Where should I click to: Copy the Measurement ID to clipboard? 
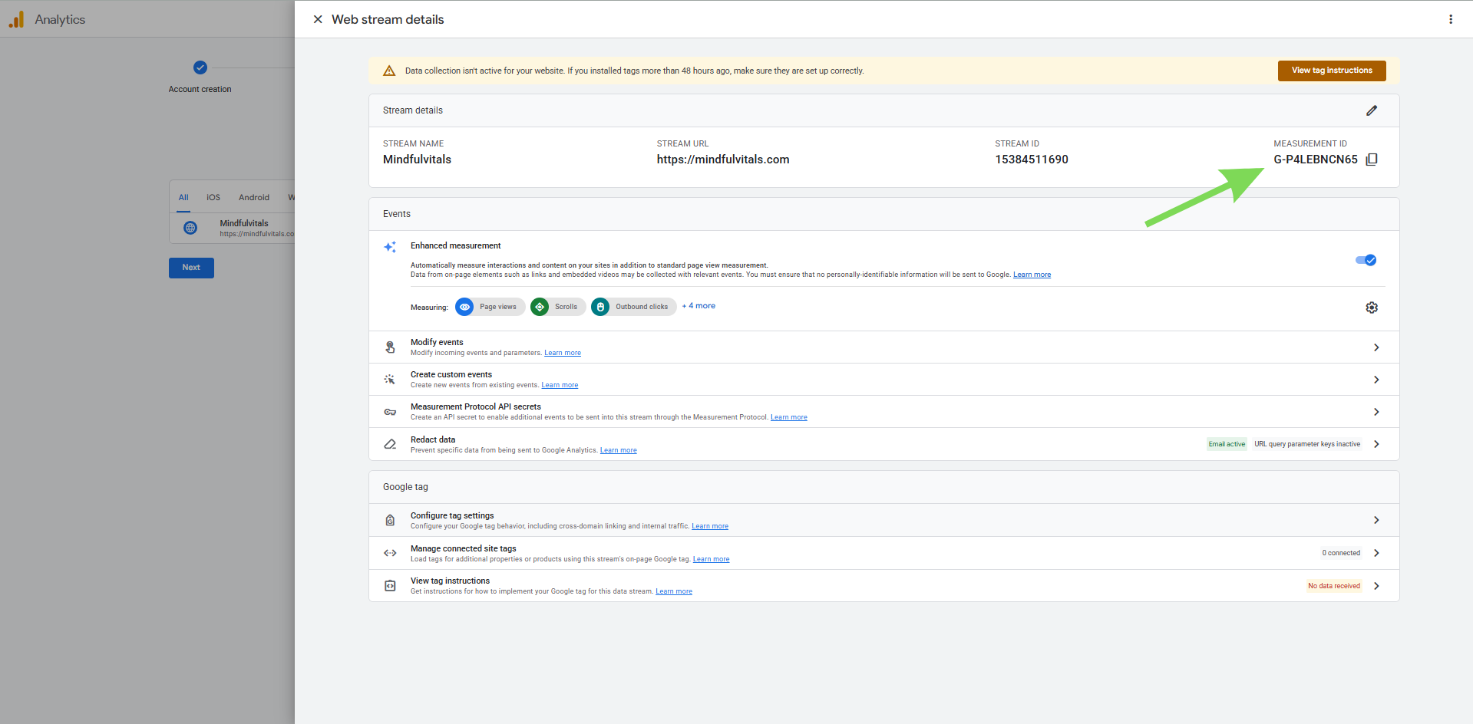1372,160
